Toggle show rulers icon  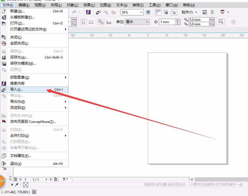point(158,12)
